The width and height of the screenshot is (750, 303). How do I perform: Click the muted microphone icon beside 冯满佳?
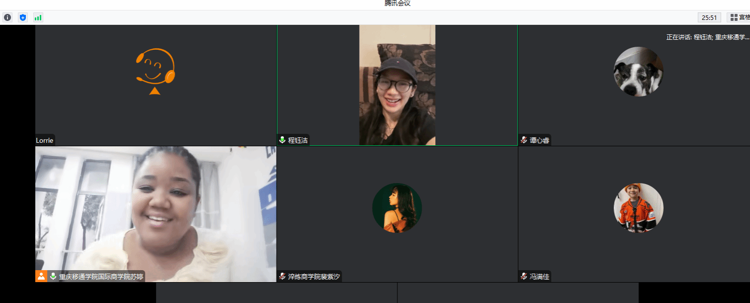point(524,276)
